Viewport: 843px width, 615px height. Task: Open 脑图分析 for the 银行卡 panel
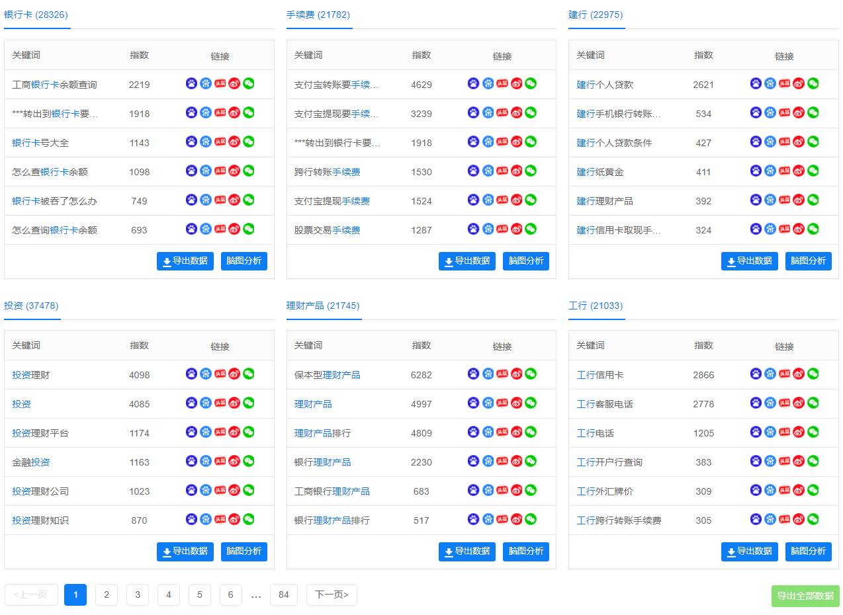[x=244, y=261]
